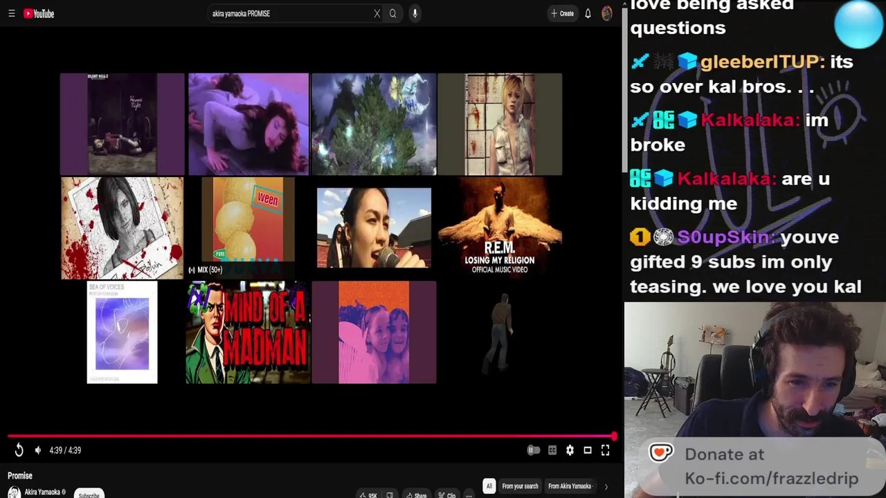The image size is (886, 498).
Task: Show more filter chips with the arrow
Action: pos(606,486)
